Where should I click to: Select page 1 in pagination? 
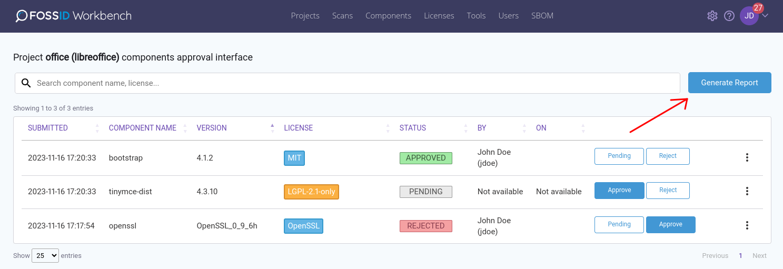pos(740,256)
